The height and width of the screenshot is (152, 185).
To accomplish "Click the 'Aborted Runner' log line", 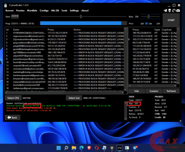I will (29, 110).
